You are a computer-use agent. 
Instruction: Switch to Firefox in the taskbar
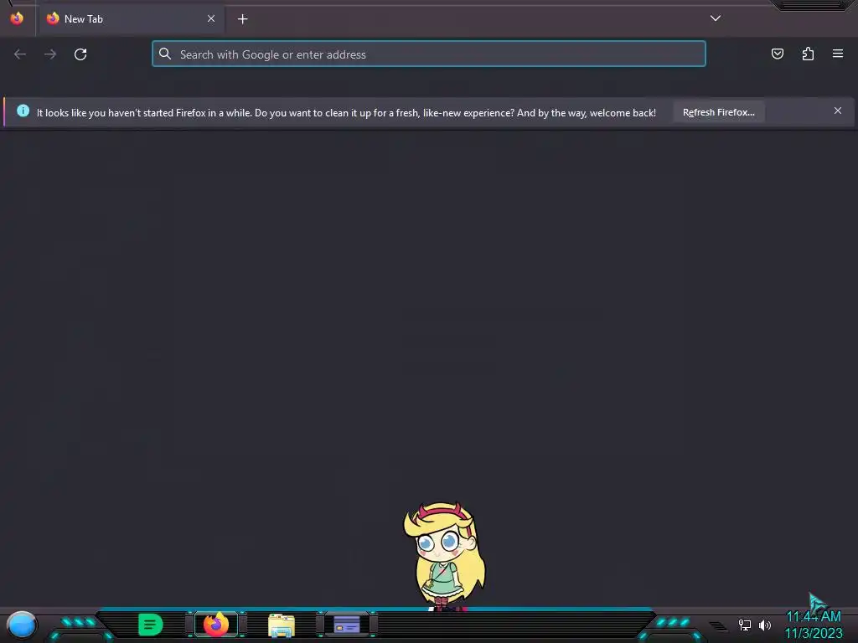pyautogui.click(x=216, y=624)
